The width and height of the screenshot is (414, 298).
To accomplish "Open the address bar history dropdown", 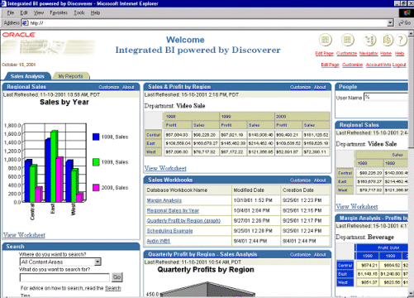I will 390,23.
